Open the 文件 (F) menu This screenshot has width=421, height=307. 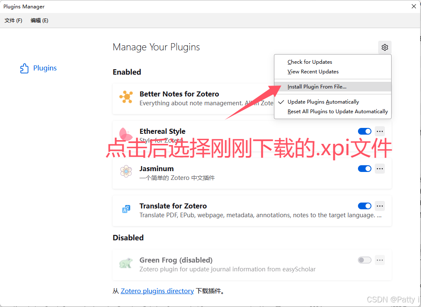(13, 21)
